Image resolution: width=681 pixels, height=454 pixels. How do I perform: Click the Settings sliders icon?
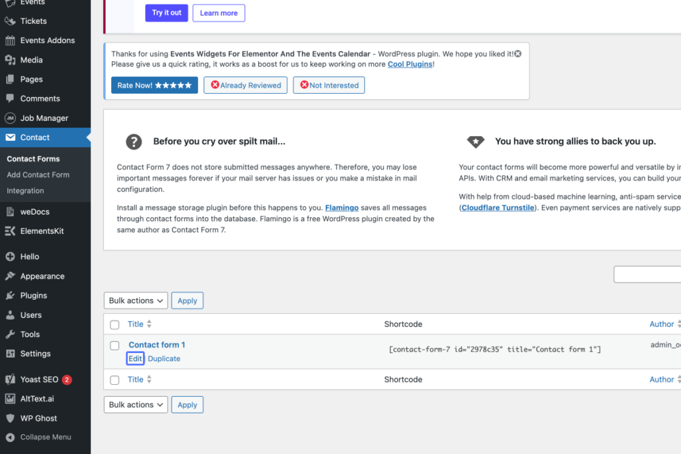[x=10, y=354]
